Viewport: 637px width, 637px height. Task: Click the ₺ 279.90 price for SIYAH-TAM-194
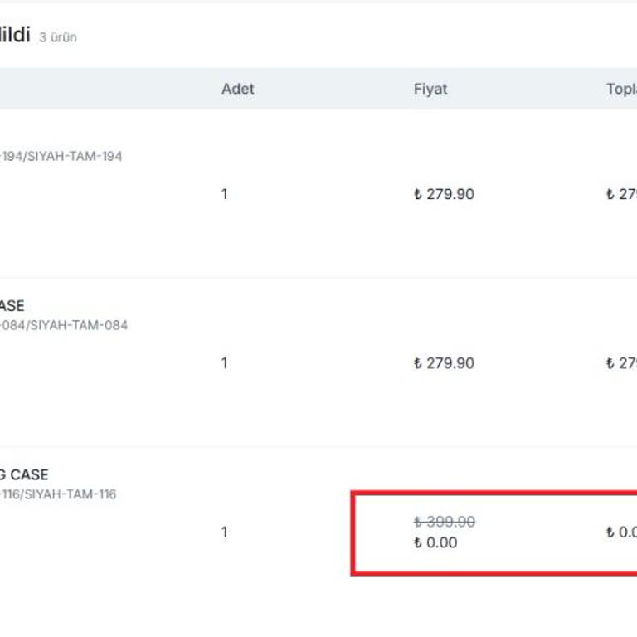(444, 194)
